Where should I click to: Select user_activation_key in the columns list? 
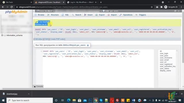click(168, 66)
